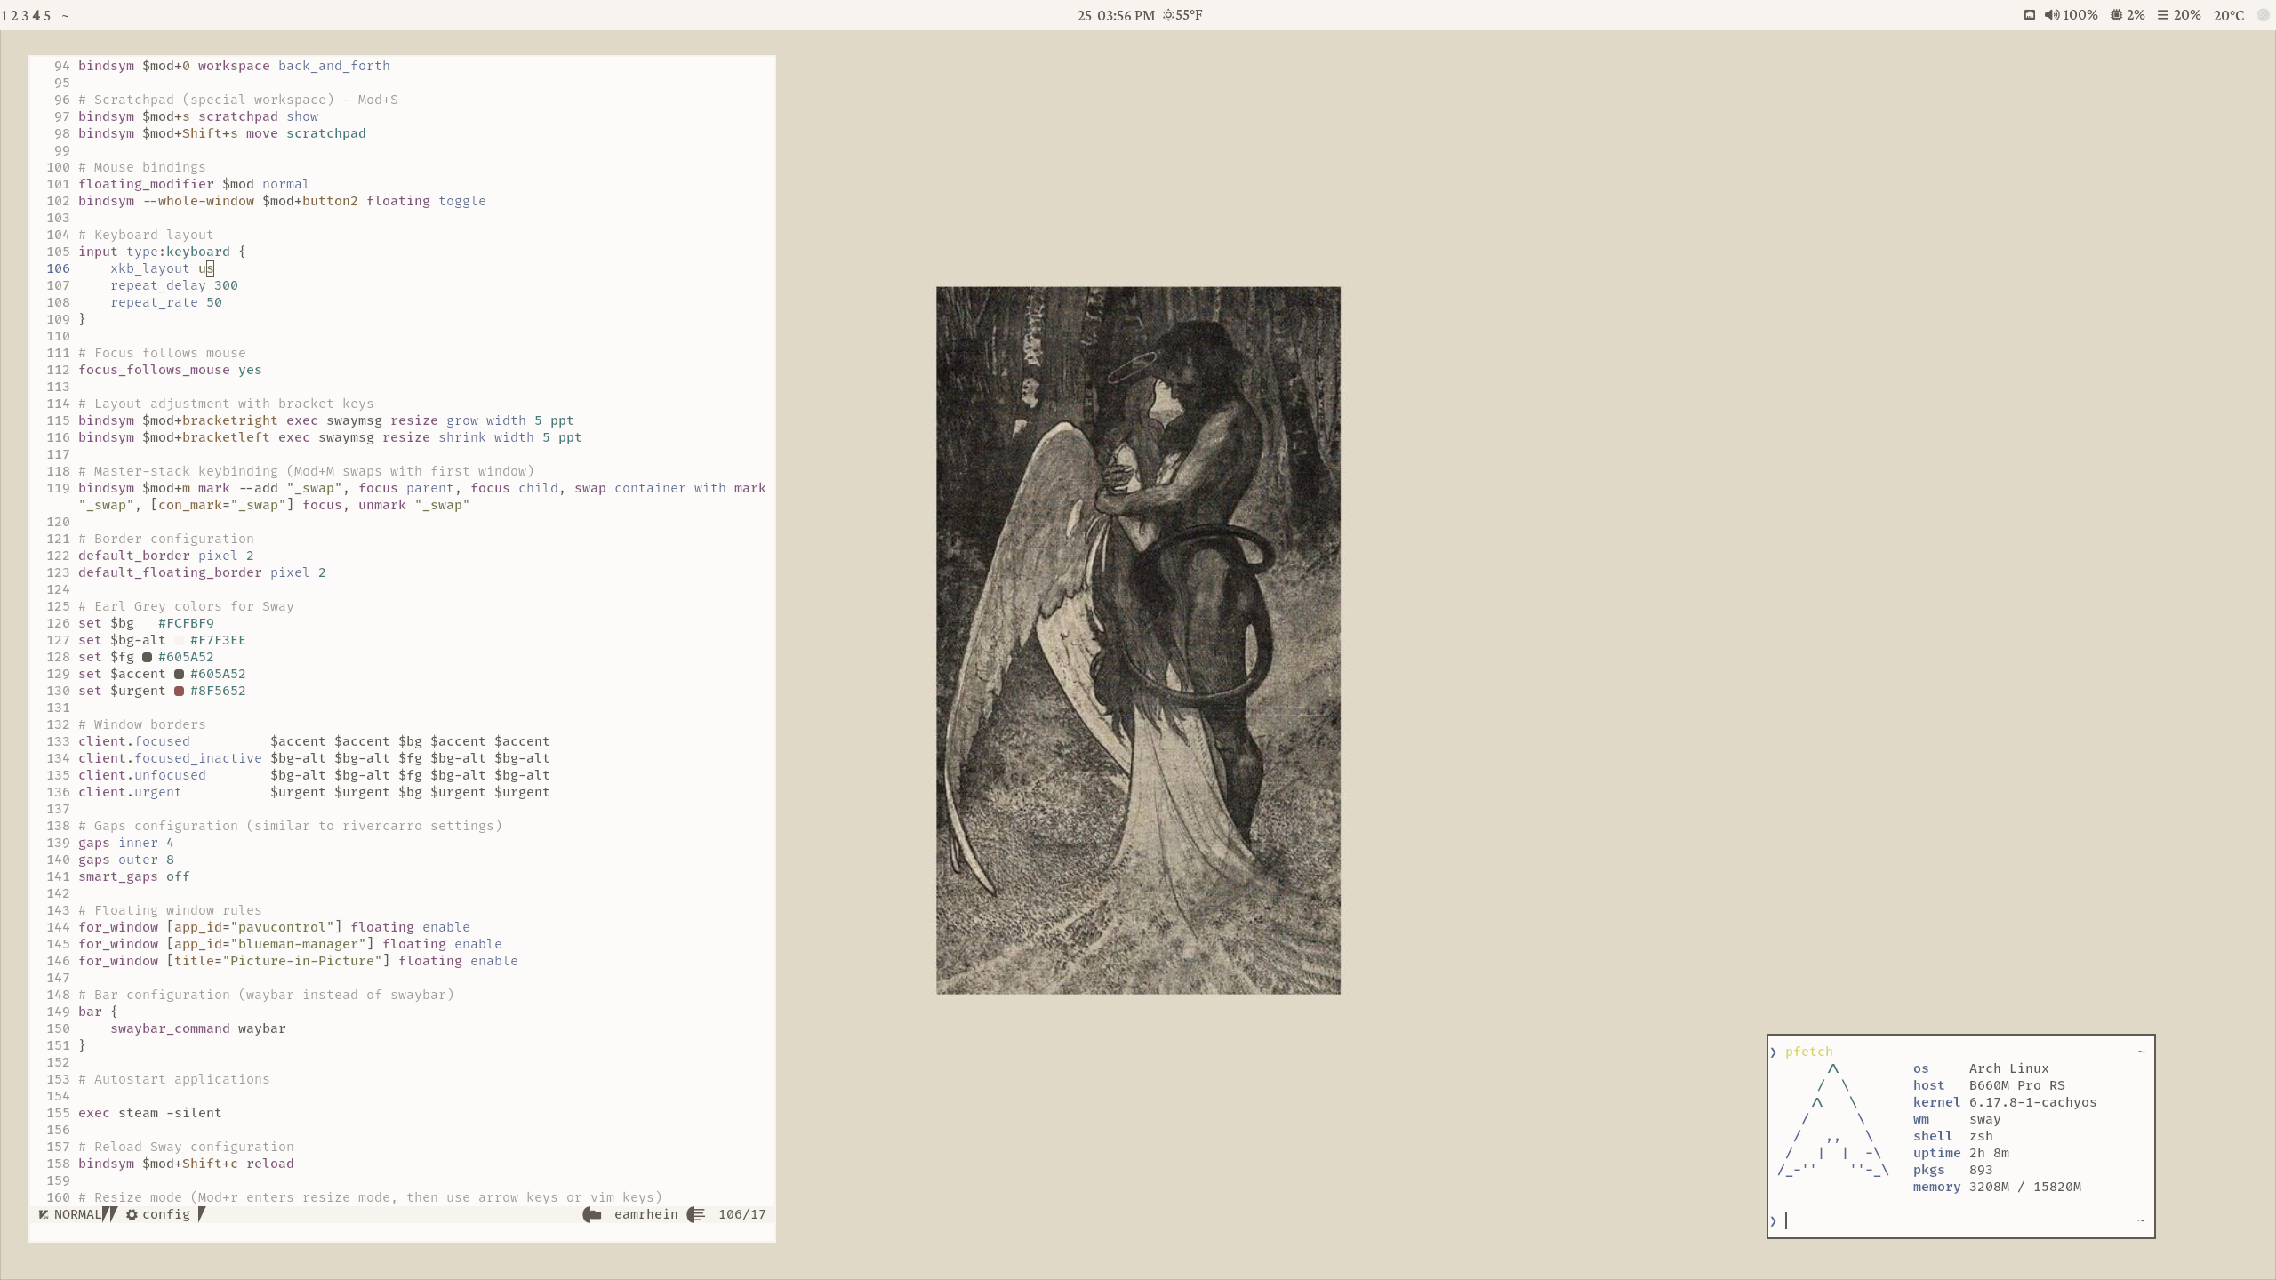Screen dimensions: 2276x1280
Task: Switch to workspace 3
Action: [26, 16]
